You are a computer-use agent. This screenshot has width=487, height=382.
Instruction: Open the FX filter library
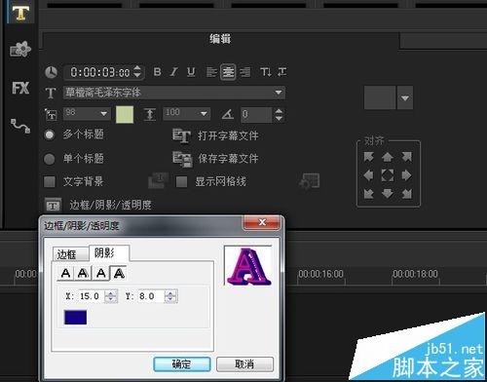point(20,88)
